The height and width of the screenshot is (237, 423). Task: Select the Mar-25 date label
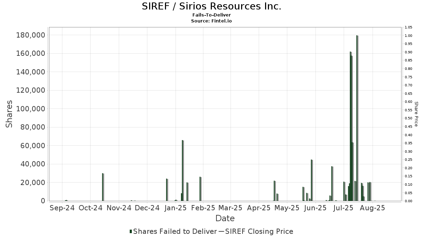point(230,208)
